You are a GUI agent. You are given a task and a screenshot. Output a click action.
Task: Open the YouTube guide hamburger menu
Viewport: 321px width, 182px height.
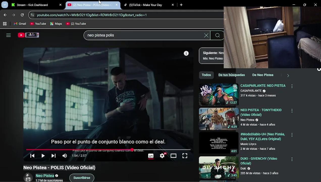tap(8, 35)
